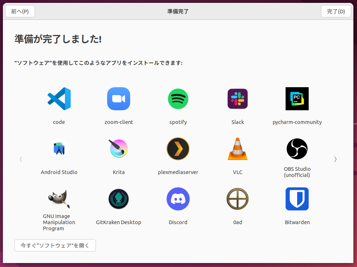This screenshot has height=267, width=357.
Task: Click the "spotify" label text
Action: 178,123
